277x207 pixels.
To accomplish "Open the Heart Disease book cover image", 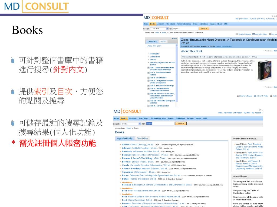I will point(265,71).
